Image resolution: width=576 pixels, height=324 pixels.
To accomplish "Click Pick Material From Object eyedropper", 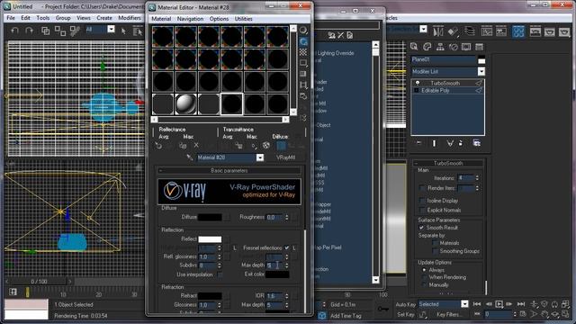I will tap(190, 157).
